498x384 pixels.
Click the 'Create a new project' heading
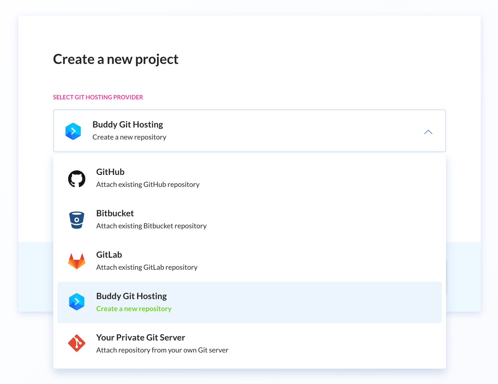(116, 59)
